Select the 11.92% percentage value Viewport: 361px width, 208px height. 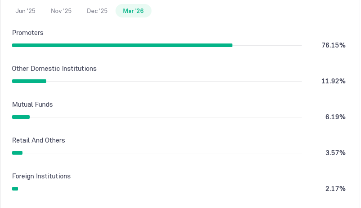click(x=334, y=81)
